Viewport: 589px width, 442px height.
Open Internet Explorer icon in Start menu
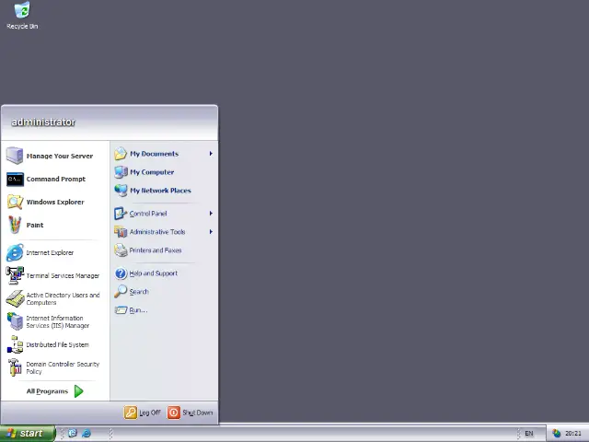(x=15, y=252)
